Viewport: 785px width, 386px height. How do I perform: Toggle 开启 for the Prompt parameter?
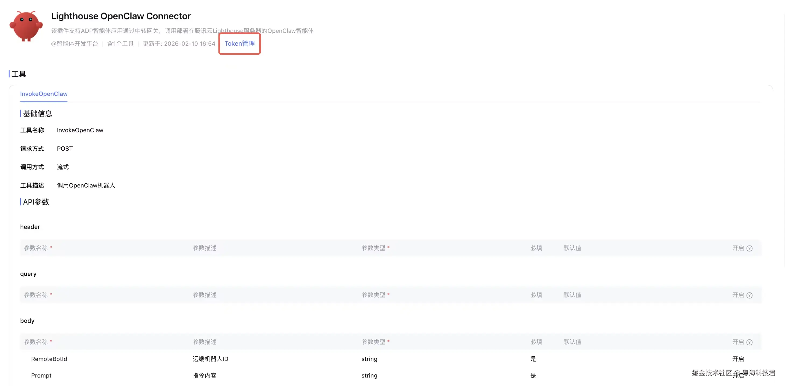(738, 376)
